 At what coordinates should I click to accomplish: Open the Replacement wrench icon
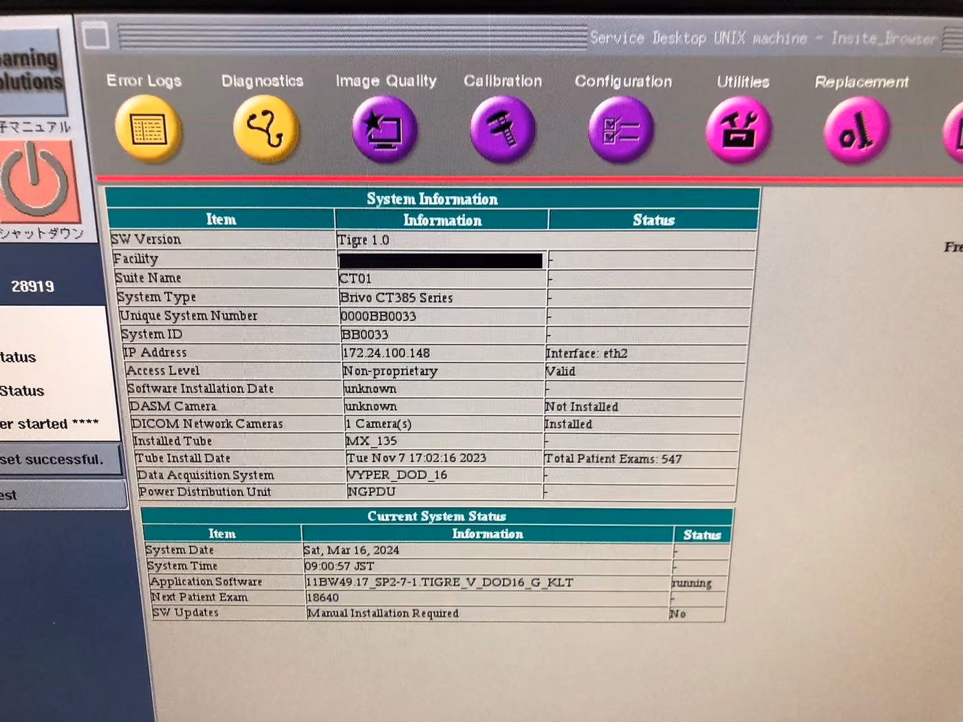856,130
